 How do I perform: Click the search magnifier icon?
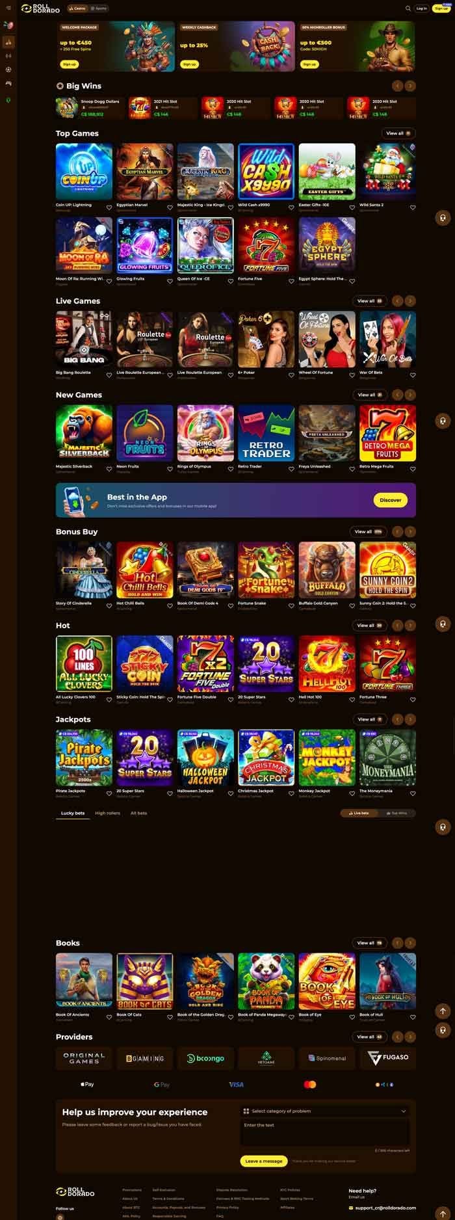click(408, 8)
